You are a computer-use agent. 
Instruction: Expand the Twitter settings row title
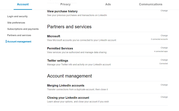(x=58, y=61)
